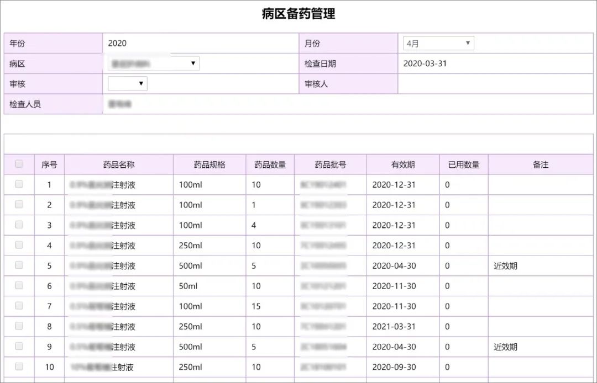Click expiry date 2020-11-30 in row 6
The height and width of the screenshot is (383, 597).
pyautogui.click(x=394, y=286)
